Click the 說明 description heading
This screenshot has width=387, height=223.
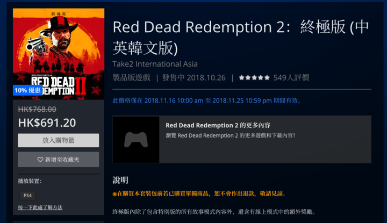click(x=120, y=181)
